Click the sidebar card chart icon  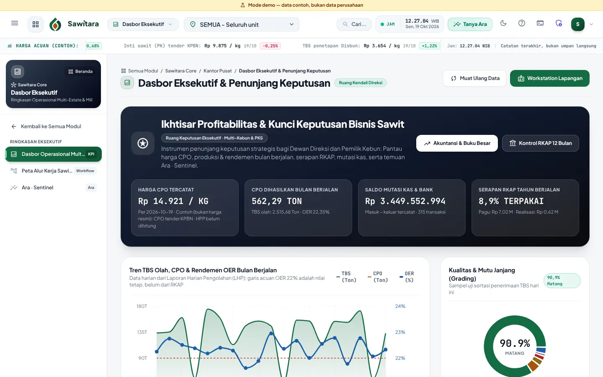coord(18,72)
